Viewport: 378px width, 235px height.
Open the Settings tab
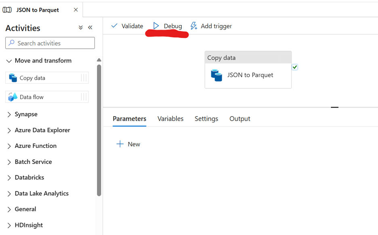(206, 119)
